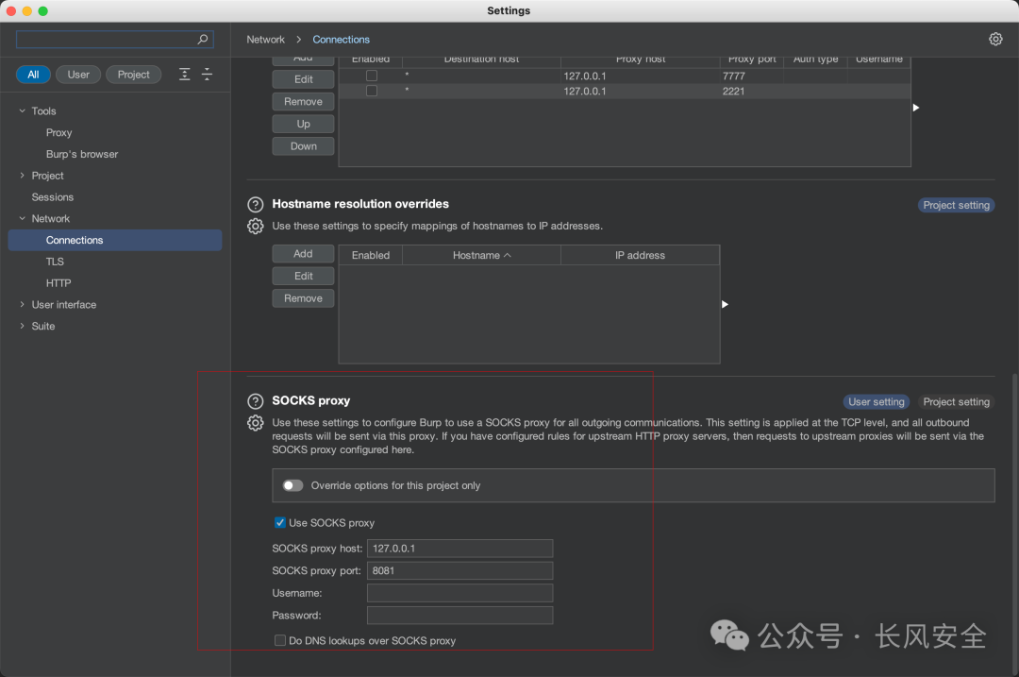Click the SOCKS Username field

click(x=460, y=593)
